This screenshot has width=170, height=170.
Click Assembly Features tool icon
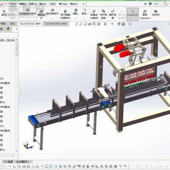coord(76,12)
